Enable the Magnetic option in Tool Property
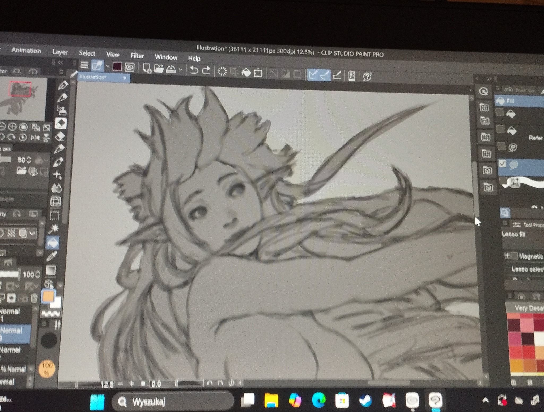Screen dimensions: 544x412 514,256
